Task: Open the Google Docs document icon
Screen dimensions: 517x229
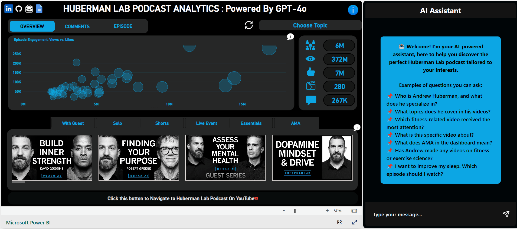Action: pyautogui.click(x=39, y=9)
